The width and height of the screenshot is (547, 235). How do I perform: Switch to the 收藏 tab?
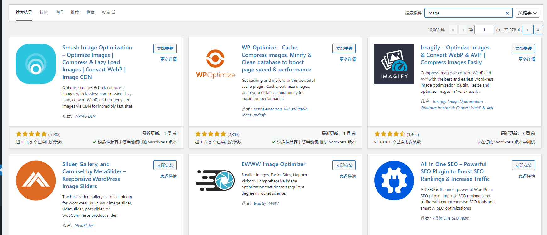point(91,12)
